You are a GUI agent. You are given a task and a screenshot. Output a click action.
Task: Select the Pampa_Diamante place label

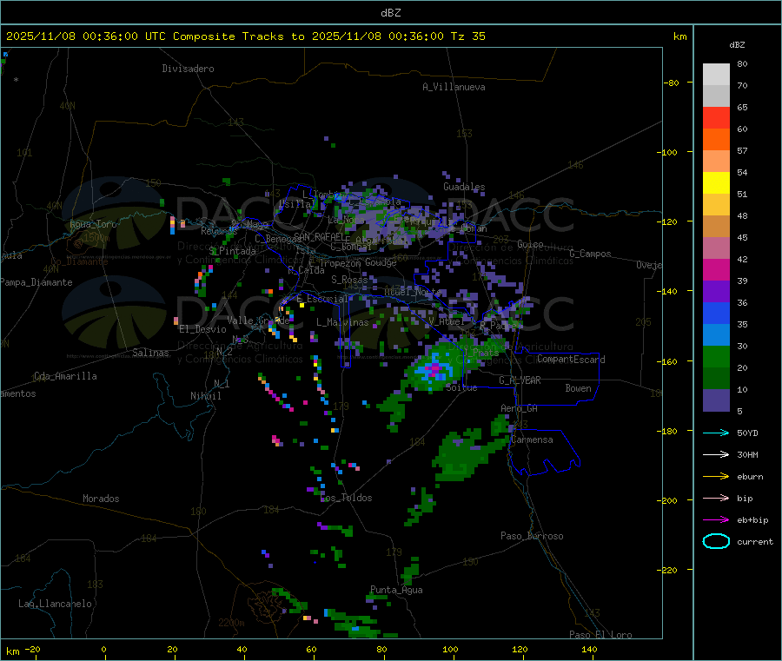36,282
